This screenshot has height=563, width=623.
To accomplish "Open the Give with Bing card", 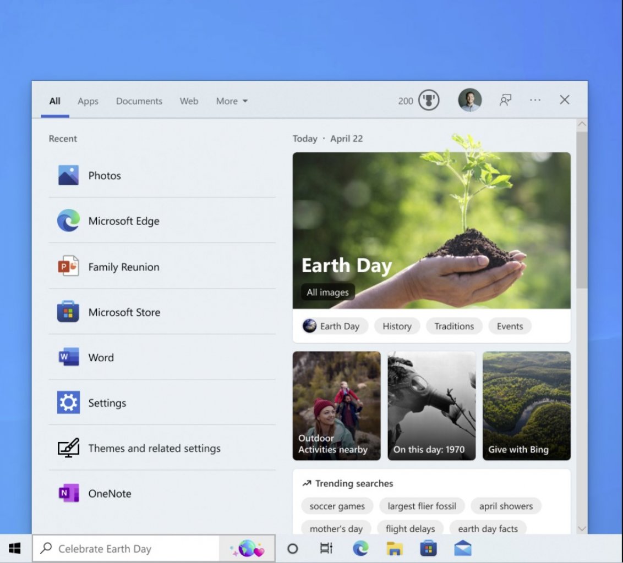I will coord(527,406).
